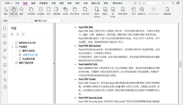
Task: Collapse the bookmark side panel arrow
Action: pyautogui.click(x=54, y=64)
